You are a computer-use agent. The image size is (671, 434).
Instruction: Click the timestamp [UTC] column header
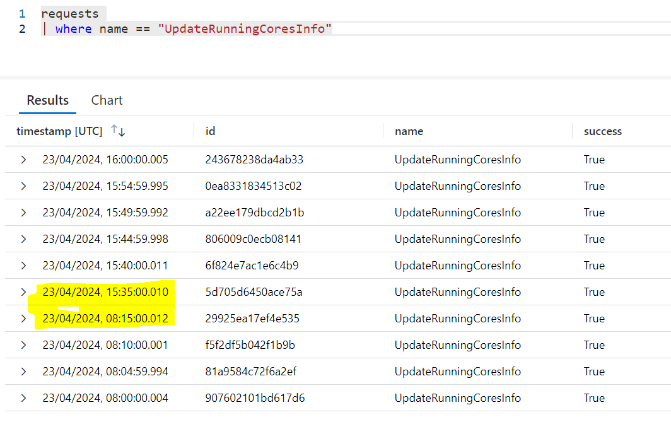(59, 131)
